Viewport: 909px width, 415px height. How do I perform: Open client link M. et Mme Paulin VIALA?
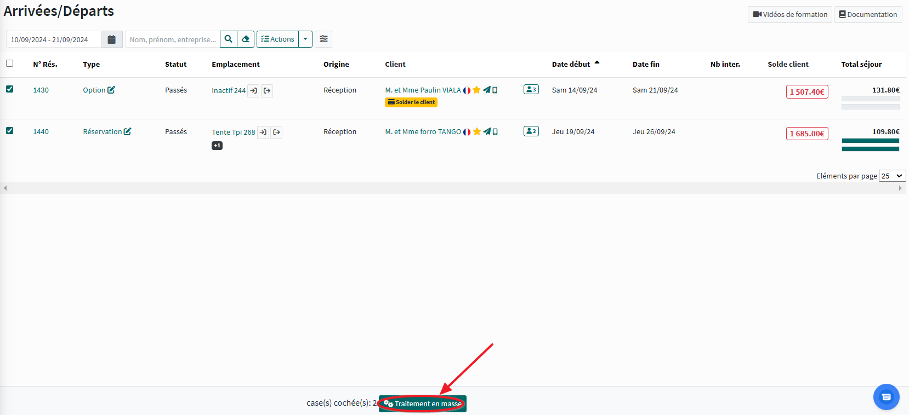423,90
